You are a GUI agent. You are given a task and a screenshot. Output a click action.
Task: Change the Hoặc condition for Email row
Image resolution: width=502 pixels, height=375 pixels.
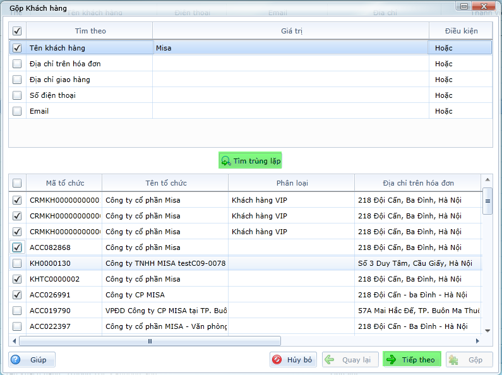460,111
